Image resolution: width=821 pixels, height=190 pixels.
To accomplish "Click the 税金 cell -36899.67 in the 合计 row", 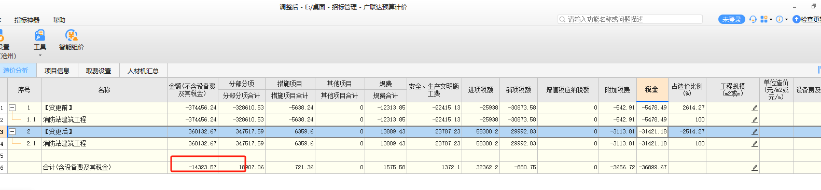I will pyautogui.click(x=652, y=168).
